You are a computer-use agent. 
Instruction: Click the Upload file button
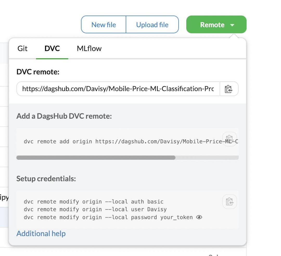coord(152,25)
